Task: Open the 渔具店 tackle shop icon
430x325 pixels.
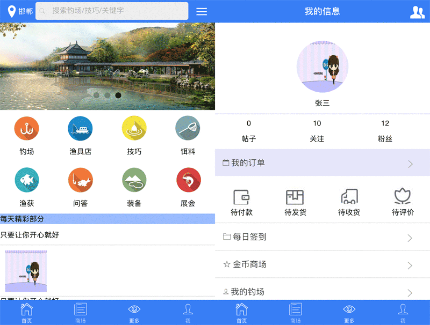Action: click(x=80, y=129)
